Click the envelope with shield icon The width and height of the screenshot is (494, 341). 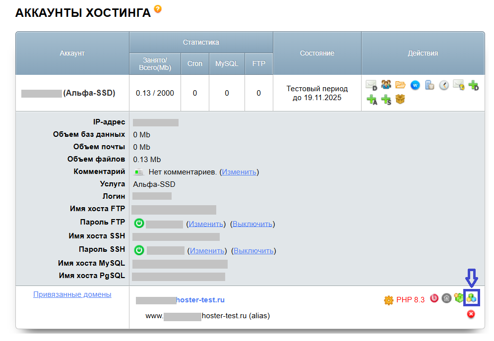coord(459,85)
